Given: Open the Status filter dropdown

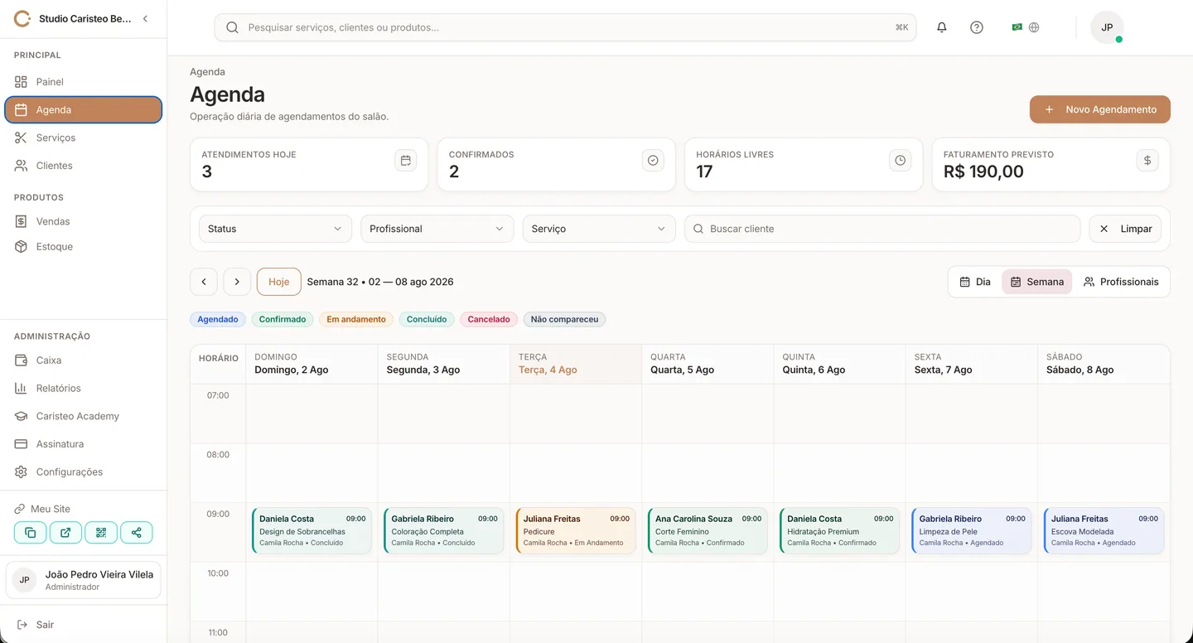Looking at the screenshot, I should pos(276,229).
